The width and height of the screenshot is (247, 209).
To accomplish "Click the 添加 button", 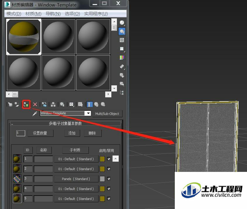I will click(x=72, y=133).
